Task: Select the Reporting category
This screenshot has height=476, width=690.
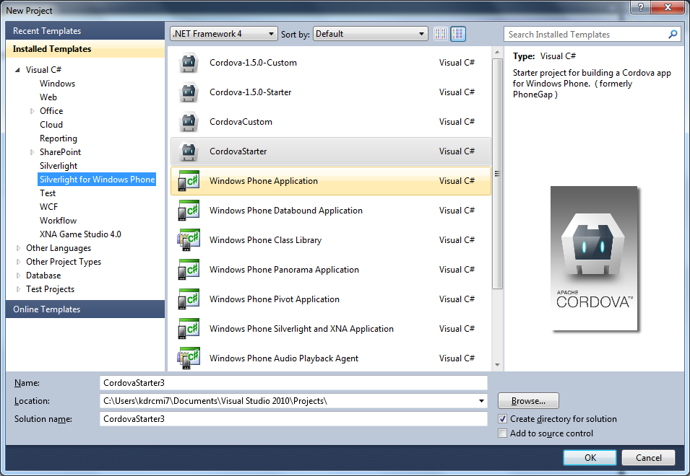Action: [x=58, y=138]
